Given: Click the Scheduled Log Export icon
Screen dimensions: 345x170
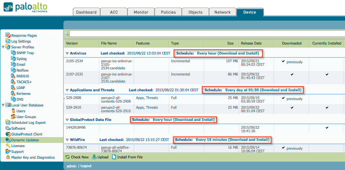Looking at the screenshot, I should [x=8, y=123].
